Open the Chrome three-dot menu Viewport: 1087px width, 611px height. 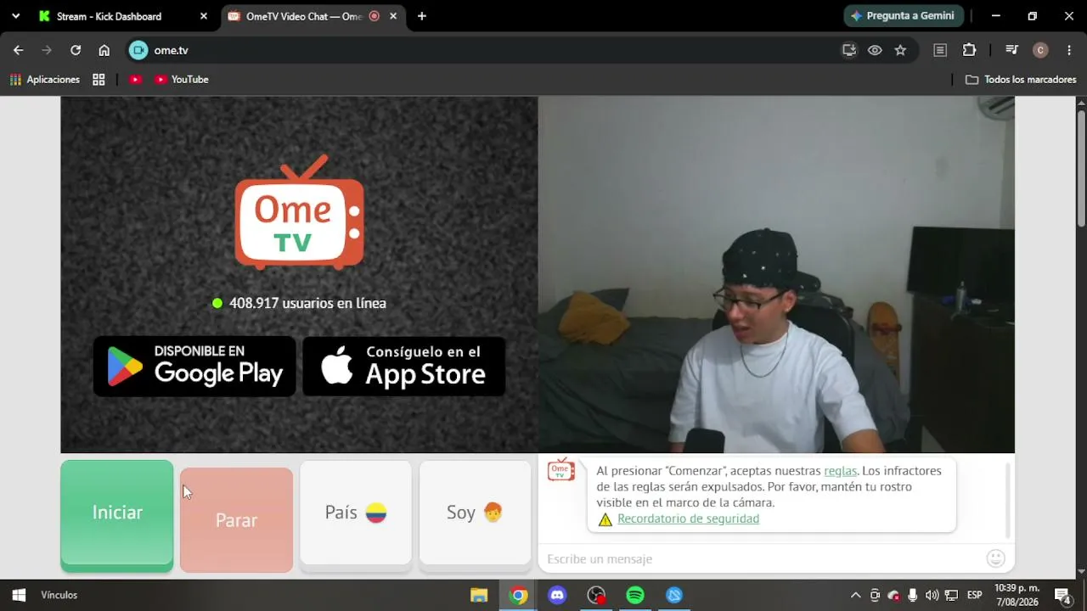1069,50
